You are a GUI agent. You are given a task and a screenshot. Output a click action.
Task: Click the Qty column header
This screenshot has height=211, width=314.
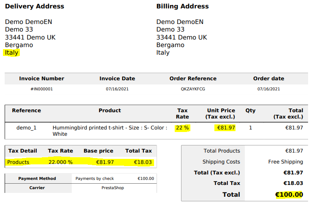click(250, 111)
